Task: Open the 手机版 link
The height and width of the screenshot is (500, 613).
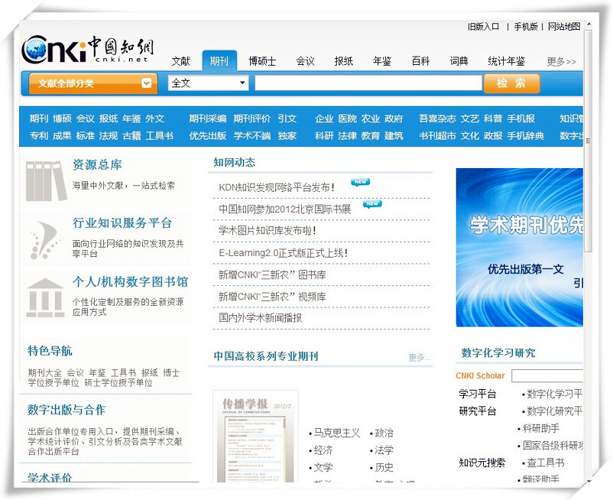Action: (525, 27)
